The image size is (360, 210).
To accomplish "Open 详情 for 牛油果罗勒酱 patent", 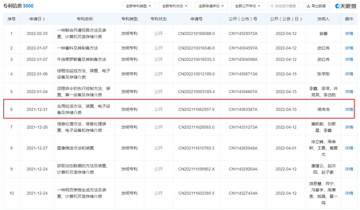I will 349,59.
